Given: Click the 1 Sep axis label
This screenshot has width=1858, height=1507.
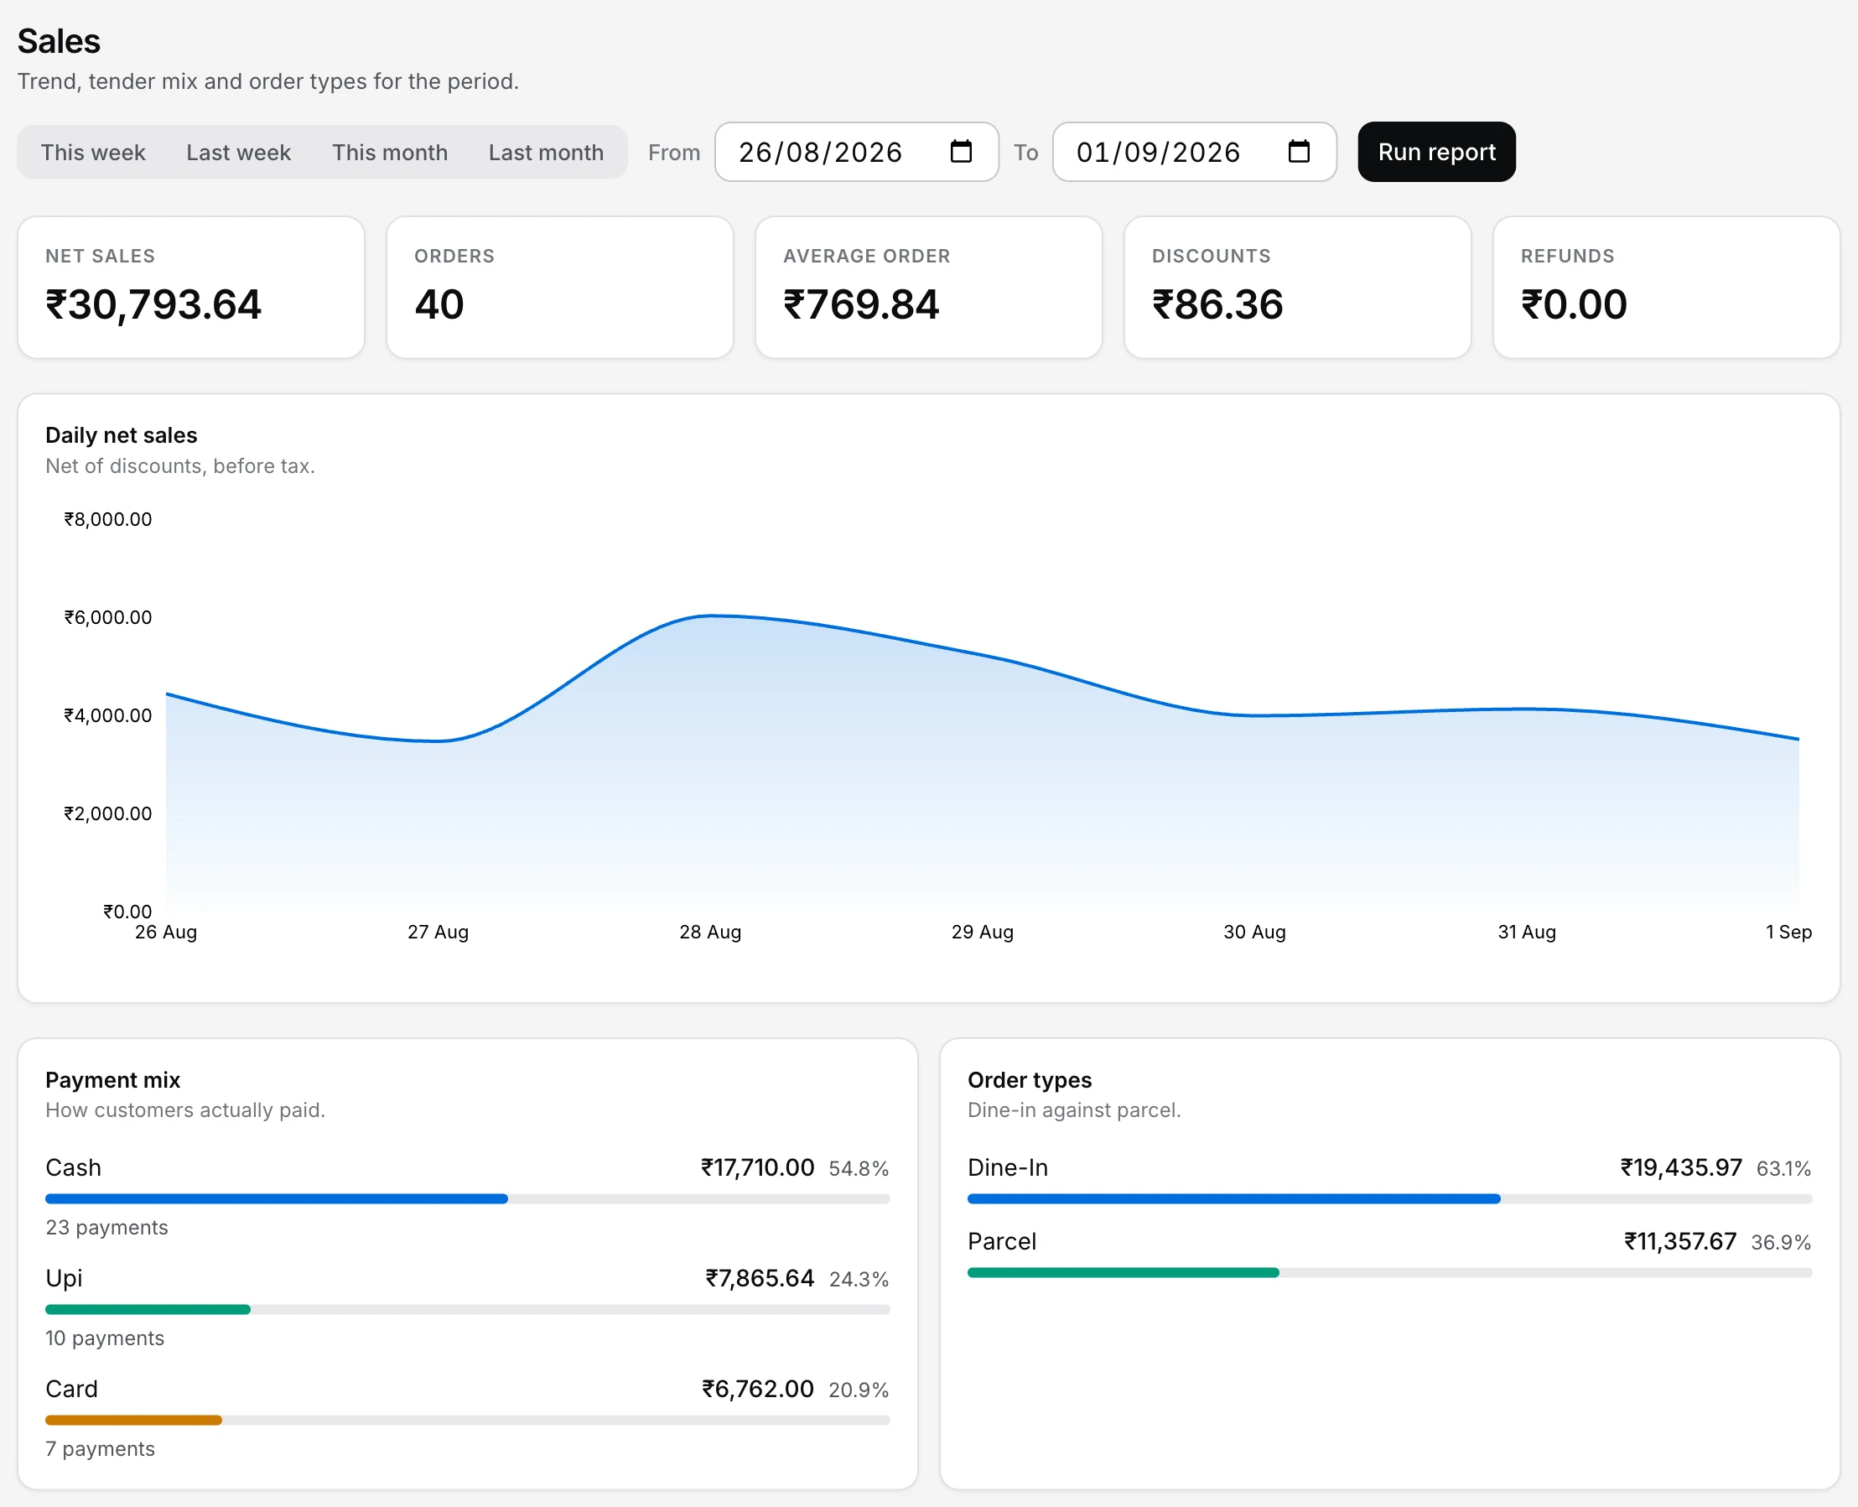Looking at the screenshot, I should (x=1788, y=932).
